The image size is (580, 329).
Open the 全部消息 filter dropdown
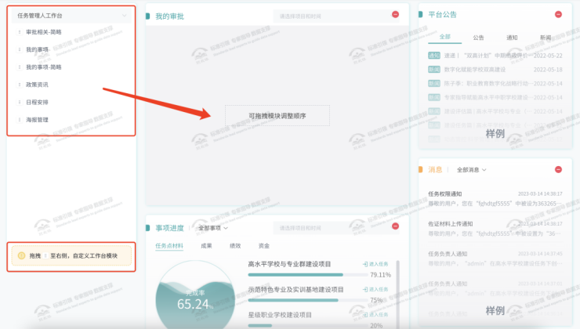(471, 169)
